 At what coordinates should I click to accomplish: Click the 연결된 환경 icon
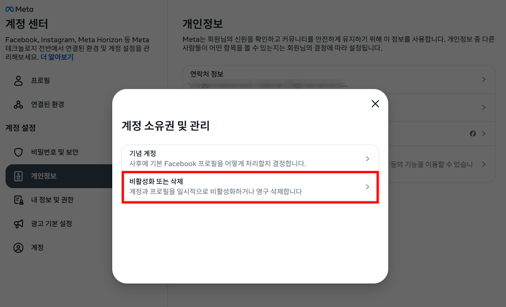coord(18,104)
